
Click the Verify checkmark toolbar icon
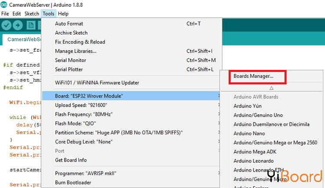(x=6, y=25)
